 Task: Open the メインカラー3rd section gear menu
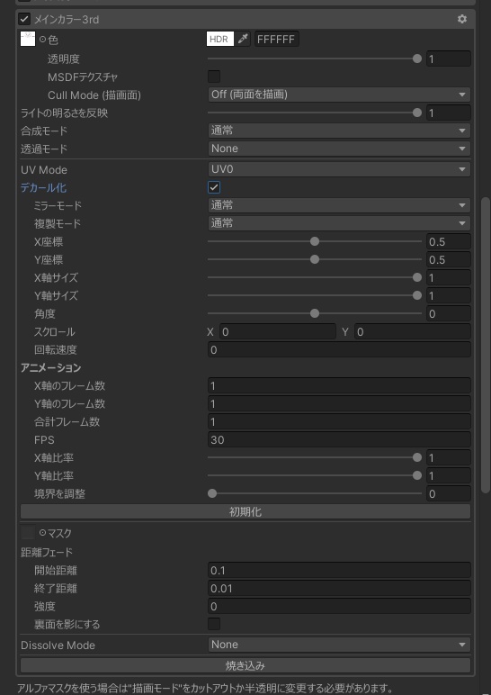pos(462,19)
